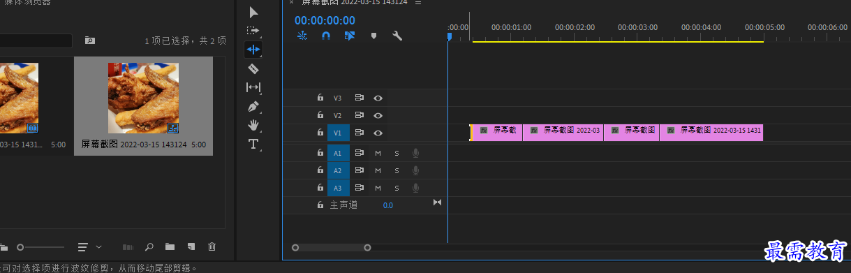Hide the V2 track output
Screen dimensions: 851x273
click(378, 116)
